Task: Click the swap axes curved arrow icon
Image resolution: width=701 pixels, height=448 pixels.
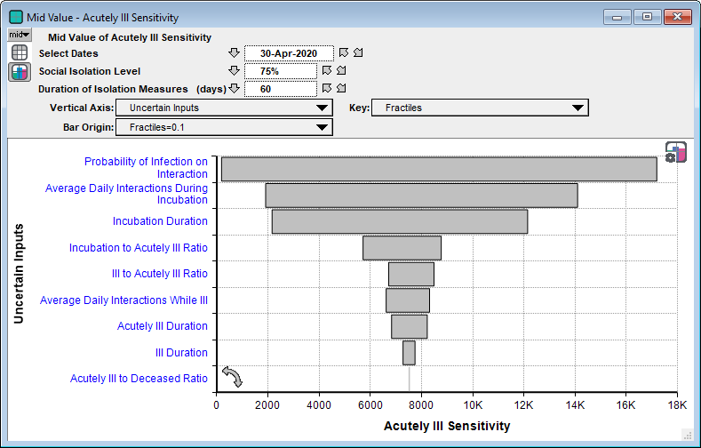Action: pos(233,377)
